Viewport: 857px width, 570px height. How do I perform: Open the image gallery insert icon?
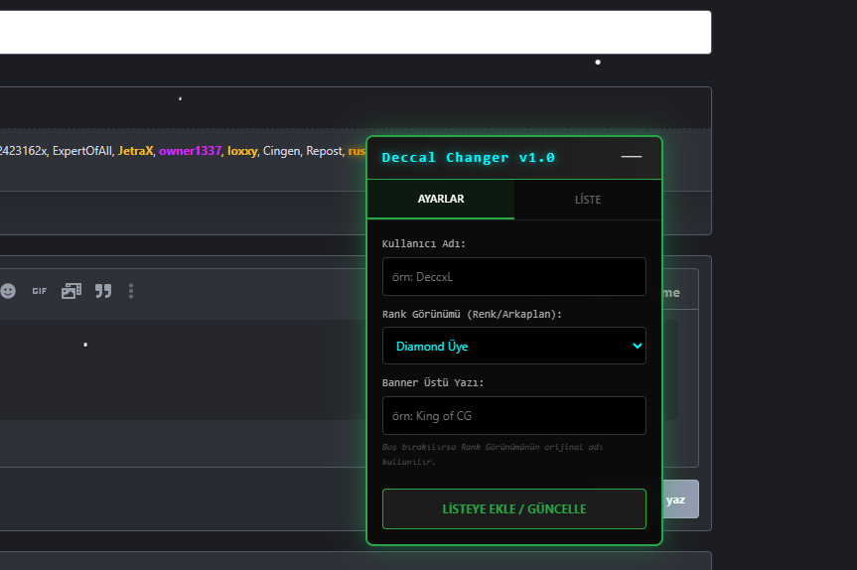[71, 291]
